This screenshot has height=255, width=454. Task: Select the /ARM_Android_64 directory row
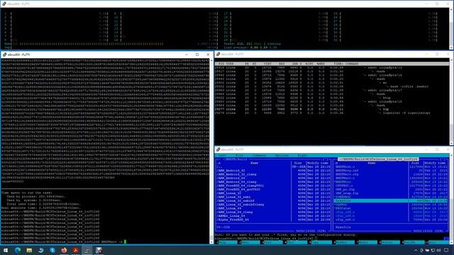pyautogui.click(x=273, y=178)
